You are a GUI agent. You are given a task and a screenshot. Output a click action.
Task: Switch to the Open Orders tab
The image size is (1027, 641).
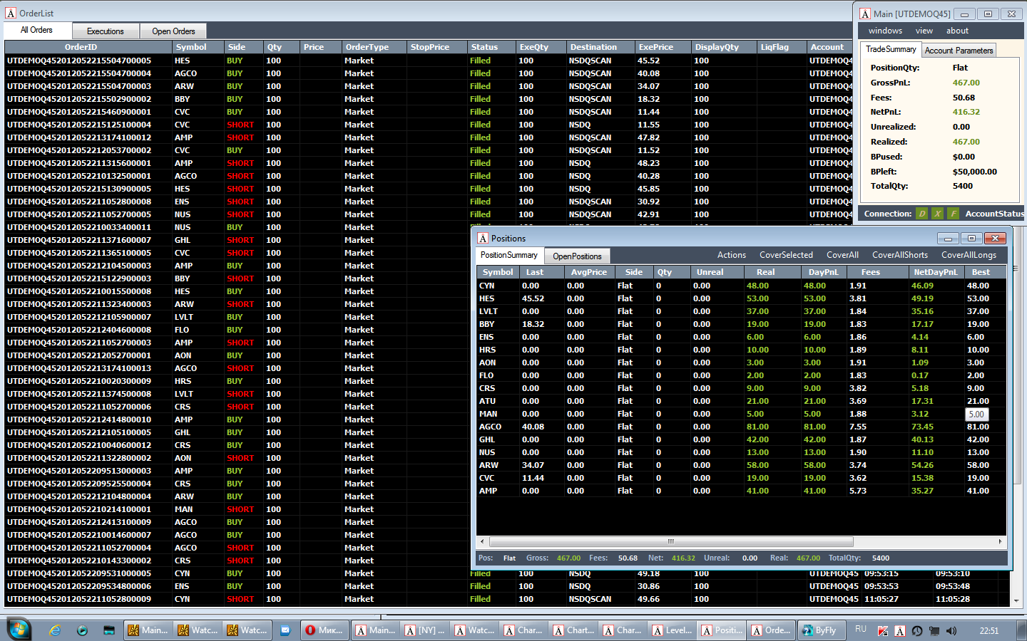(x=173, y=31)
